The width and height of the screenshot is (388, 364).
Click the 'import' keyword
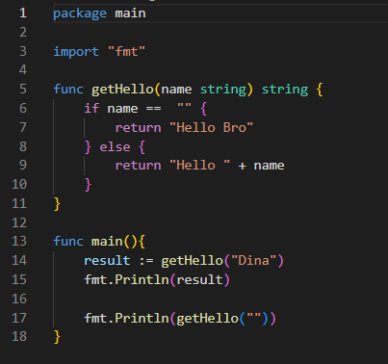76,52
